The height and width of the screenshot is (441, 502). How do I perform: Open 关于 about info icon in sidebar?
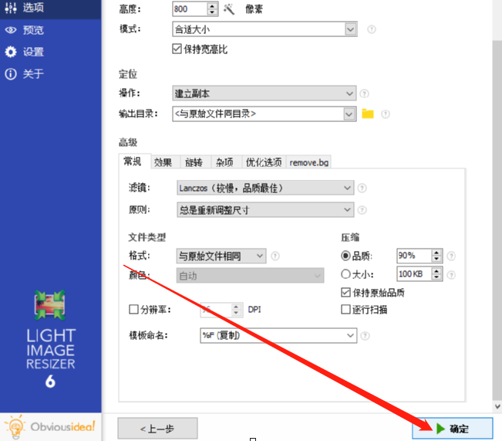click(x=11, y=74)
